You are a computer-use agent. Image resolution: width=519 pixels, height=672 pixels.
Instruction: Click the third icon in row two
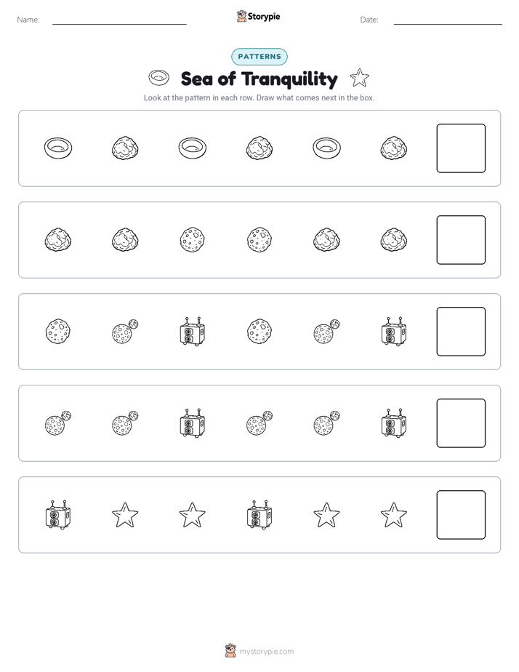point(193,239)
